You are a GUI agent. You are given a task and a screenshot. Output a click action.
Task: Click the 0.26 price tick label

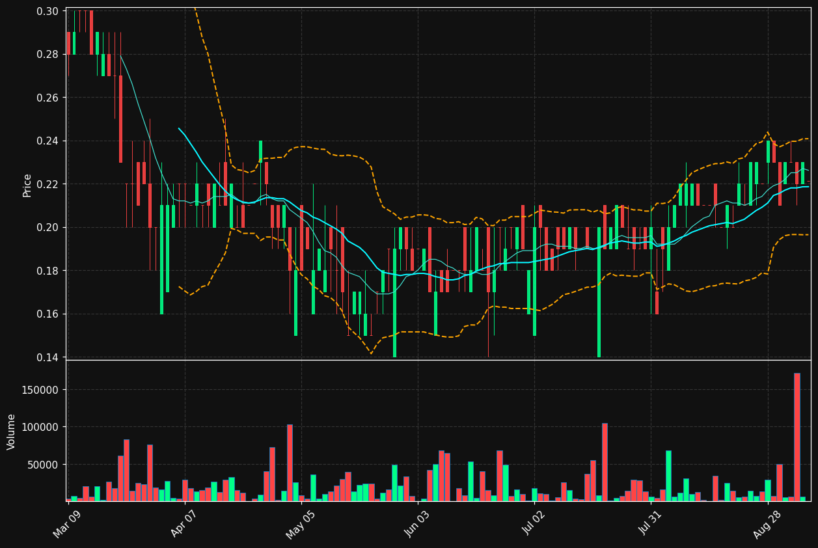coord(48,98)
